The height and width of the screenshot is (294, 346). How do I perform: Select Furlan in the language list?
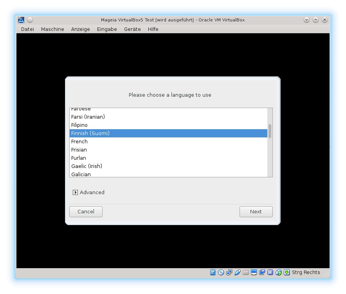click(168, 158)
